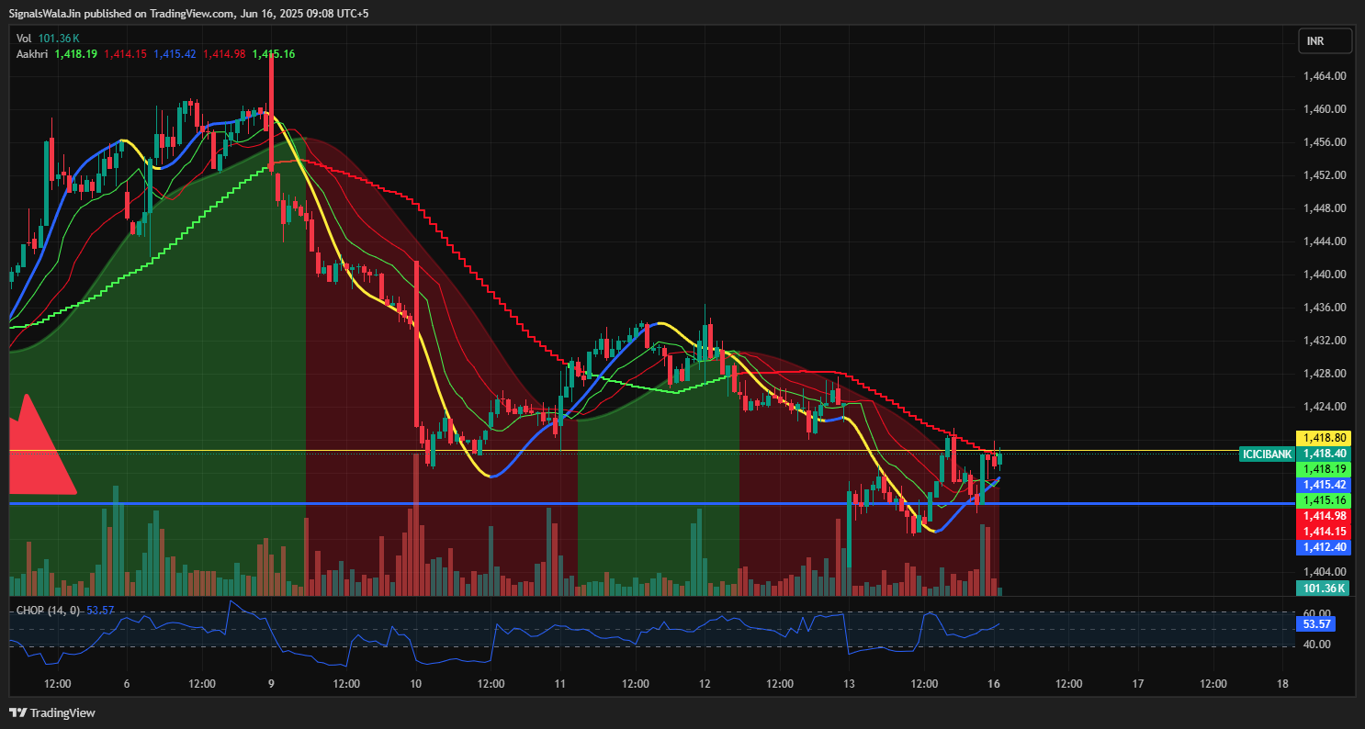Click date 13 on the time axis

coord(849,684)
